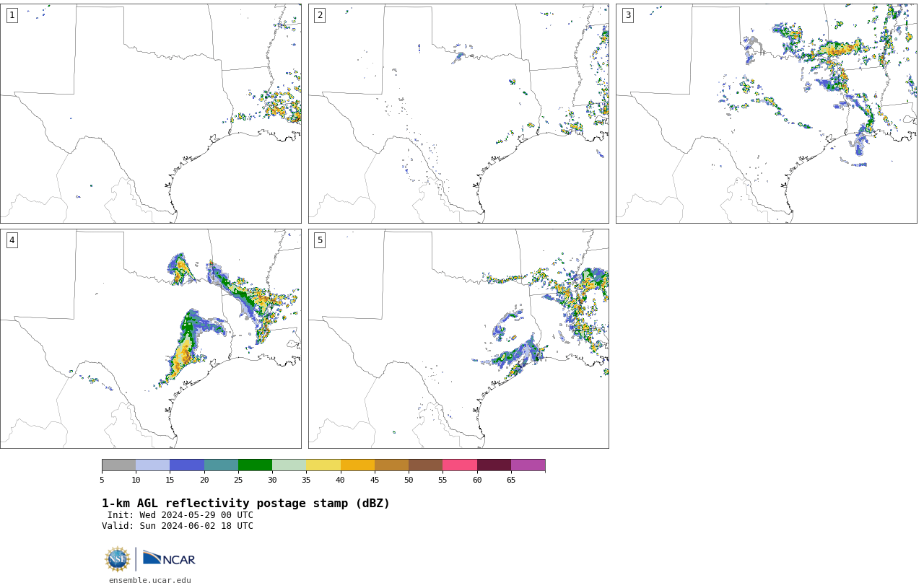Click the panel number 5 label box

[320, 240]
